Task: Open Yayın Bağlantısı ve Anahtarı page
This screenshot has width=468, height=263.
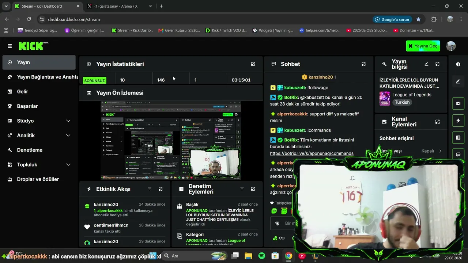Action: click(39, 77)
